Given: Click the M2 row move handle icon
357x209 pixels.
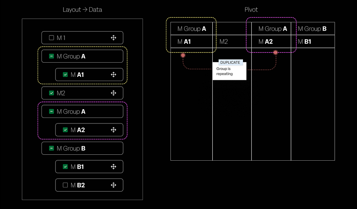Looking at the screenshot, I should tap(113, 93).
